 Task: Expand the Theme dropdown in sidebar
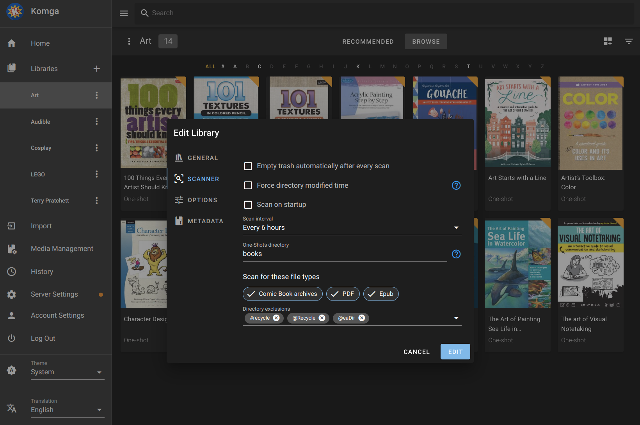tap(67, 372)
